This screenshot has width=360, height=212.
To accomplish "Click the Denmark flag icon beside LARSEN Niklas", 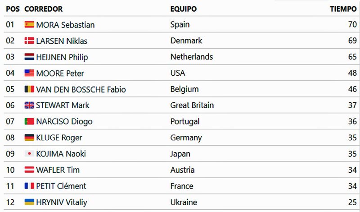I will [29, 41].
